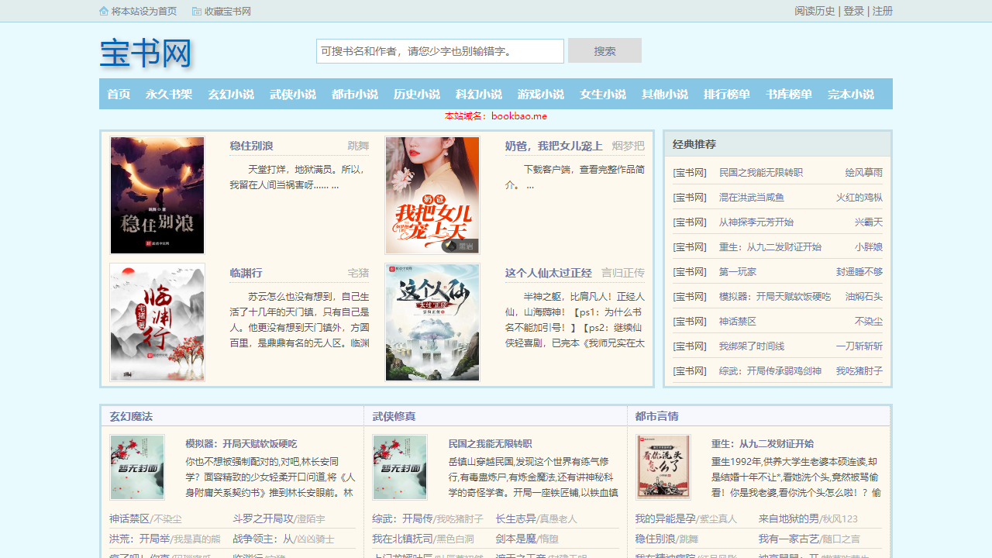Open the 都市言情 book cover thumbnail
This screenshot has width=992, height=558.
(663, 467)
